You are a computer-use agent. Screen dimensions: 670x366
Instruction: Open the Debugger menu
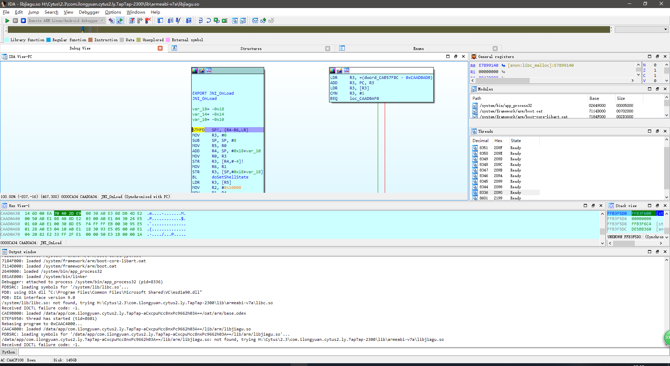pyautogui.click(x=89, y=12)
